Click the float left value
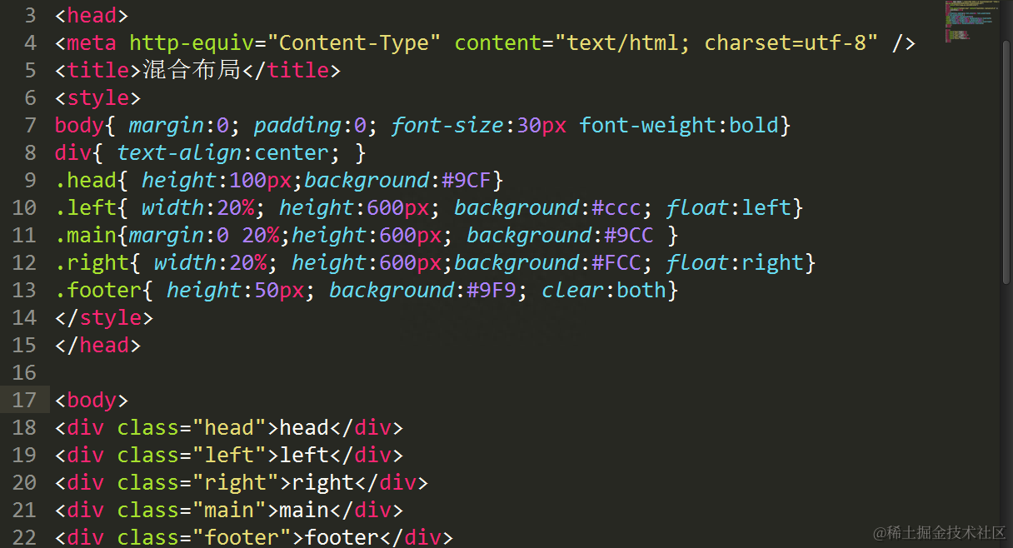This screenshot has width=1013, height=548. (x=766, y=207)
